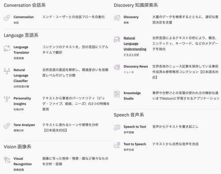Click the Knowledge Studio description mentioning Watson
221x174 pixels.
click(186, 96)
